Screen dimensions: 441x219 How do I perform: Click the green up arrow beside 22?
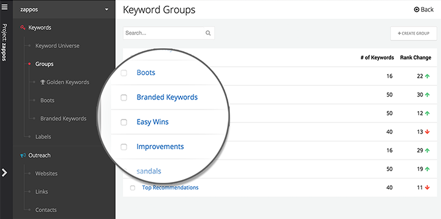[427, 76]
